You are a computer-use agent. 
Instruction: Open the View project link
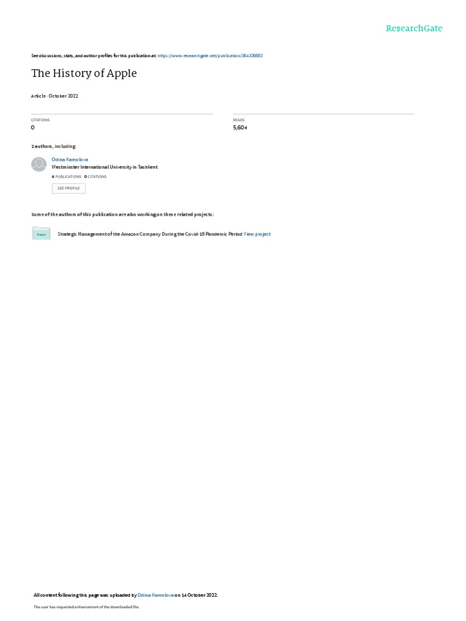[257, 234]
